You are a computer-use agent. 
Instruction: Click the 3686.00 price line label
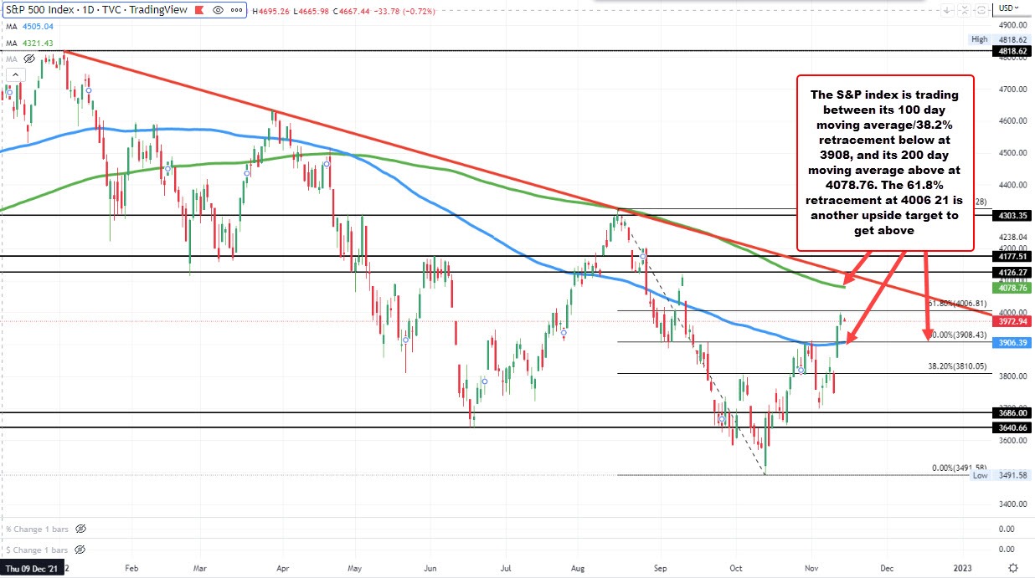tap(1012, 412)
